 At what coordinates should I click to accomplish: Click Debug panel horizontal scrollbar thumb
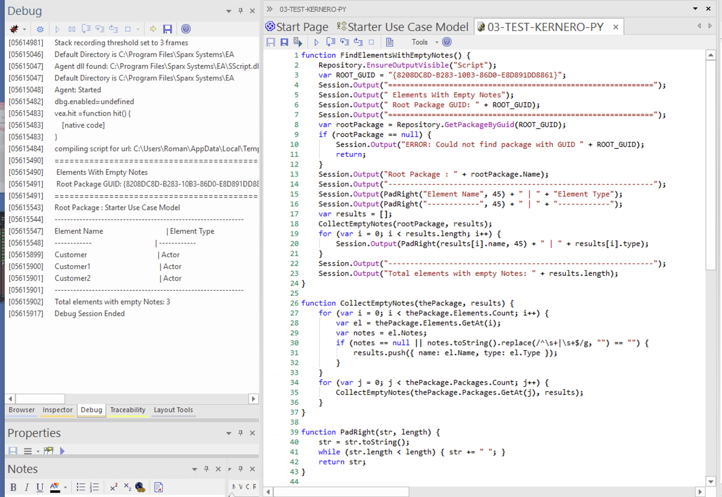tap(40, 399)
